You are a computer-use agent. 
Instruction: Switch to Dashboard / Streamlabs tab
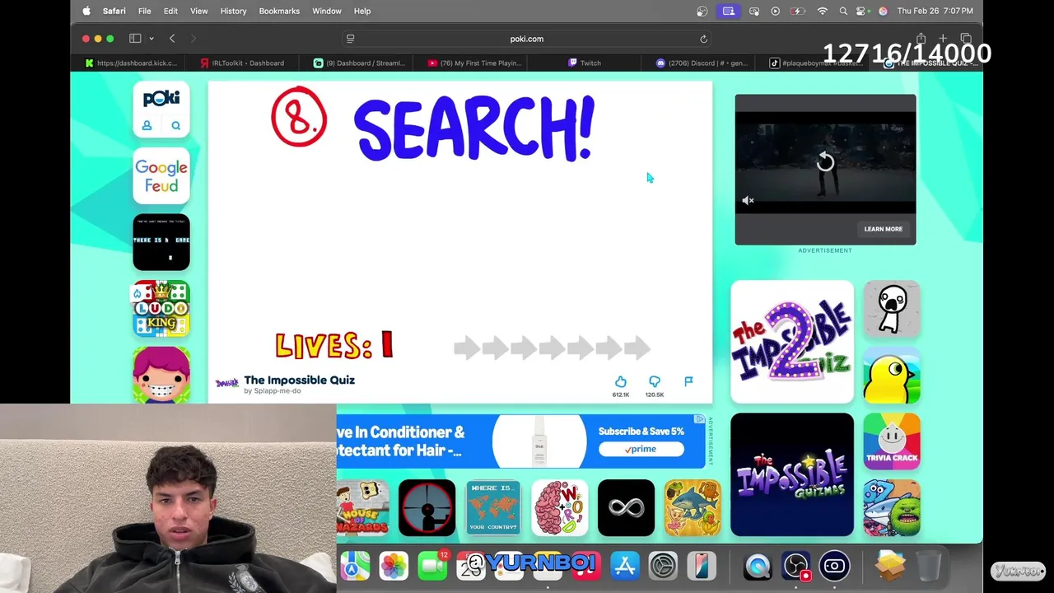tap(359, 63)
